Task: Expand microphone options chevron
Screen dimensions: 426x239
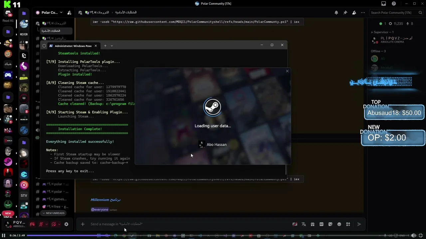Action: pos(46,224)
